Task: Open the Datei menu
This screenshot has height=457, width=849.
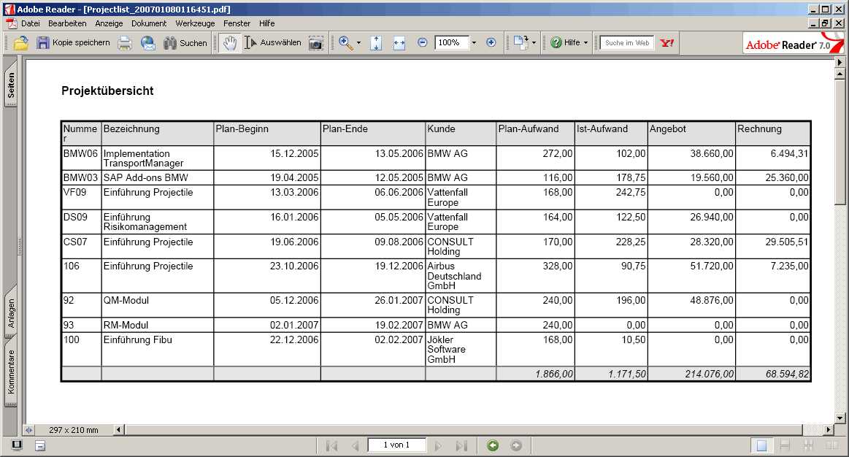Action: point(31,23)
